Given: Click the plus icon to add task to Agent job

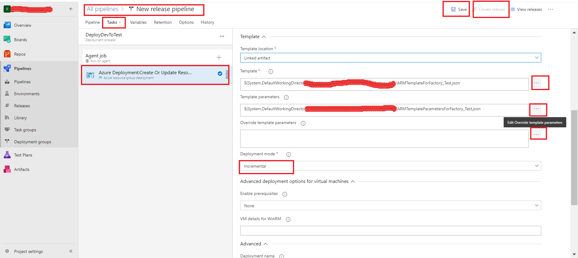Looking at the screenshot, I should (x=219, y=57).
